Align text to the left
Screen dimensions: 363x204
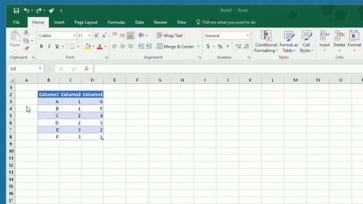115,46
